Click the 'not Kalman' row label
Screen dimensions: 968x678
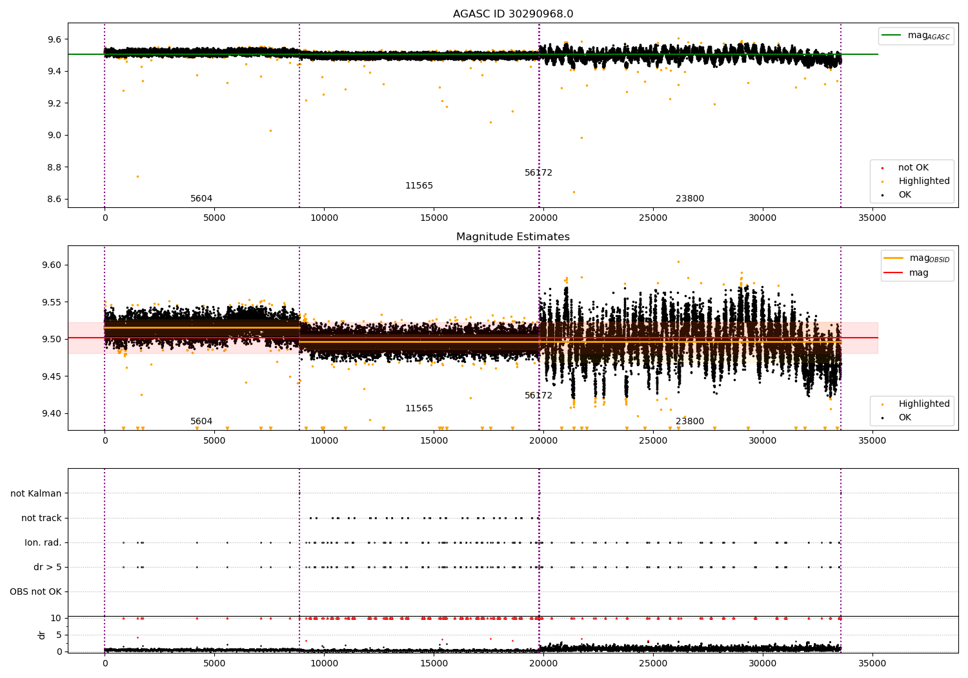(36, 494)
